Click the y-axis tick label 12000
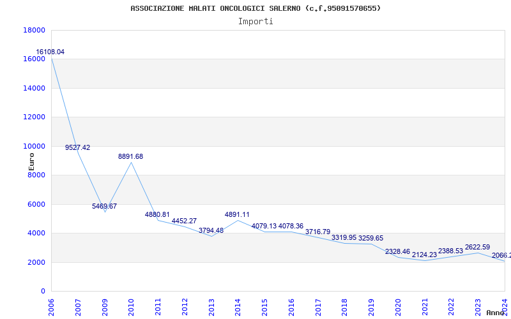511x319 pixels. (x=34, y=117)
